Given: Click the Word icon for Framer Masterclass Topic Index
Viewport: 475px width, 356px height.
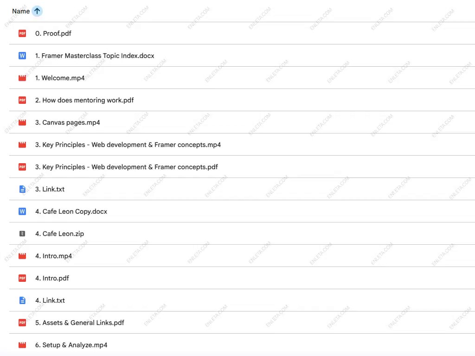Looking at the screenshot, I should point(22,56).
